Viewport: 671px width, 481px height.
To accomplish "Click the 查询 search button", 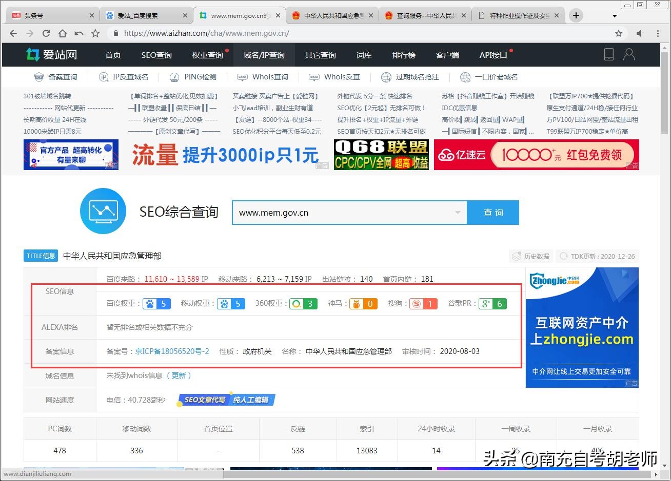I will [x=493, y=213].
